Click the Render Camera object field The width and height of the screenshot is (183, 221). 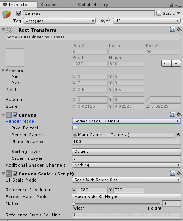[x=123, y=135]
